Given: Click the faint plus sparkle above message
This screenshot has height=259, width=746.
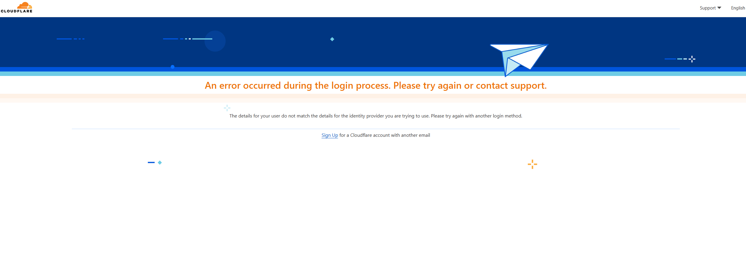Looking at the screenshot, I should click(x=227, y=108).
